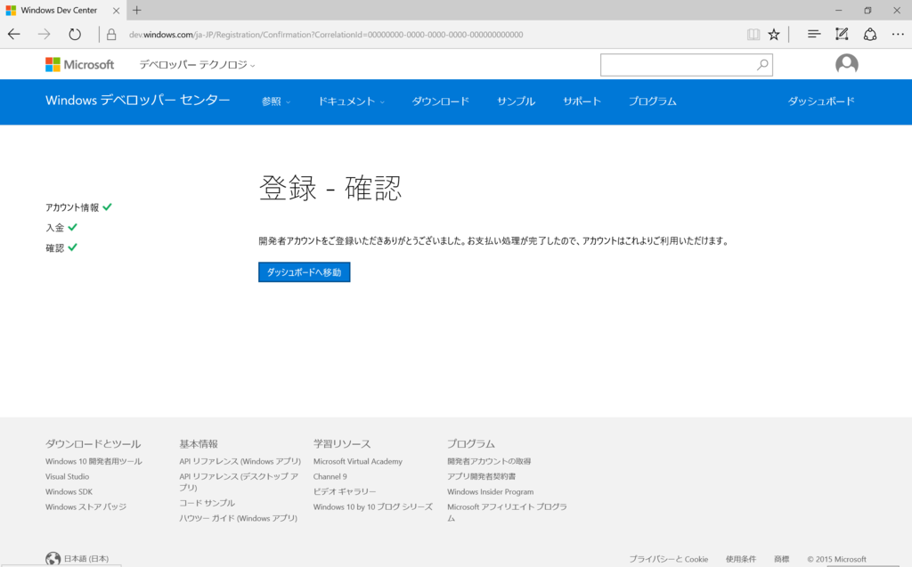Reload the page with the refresh icon
This screenshot has width=912, height=567.
(x=75, y=35)
